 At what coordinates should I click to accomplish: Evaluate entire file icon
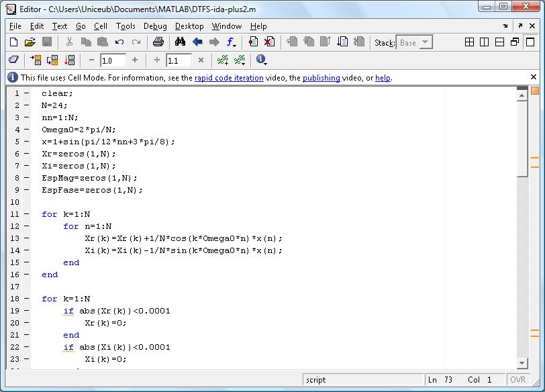[x=70, y=60]
